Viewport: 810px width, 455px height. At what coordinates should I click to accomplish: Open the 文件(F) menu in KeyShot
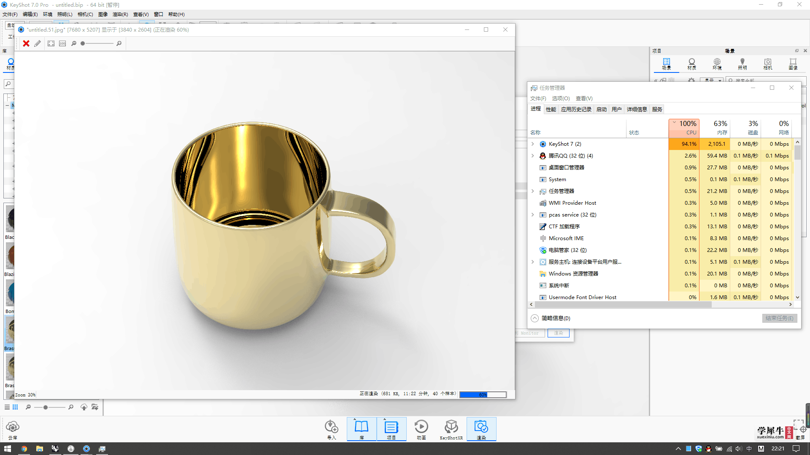click(x=10, y=14)
